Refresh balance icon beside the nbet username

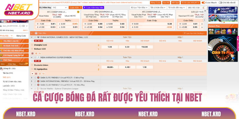point(20,26)
